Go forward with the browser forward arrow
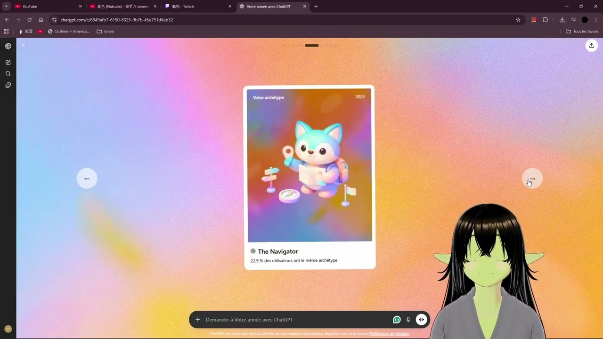Image resolution: width=603 pixels, height=339 pixels. click(18, 20)
